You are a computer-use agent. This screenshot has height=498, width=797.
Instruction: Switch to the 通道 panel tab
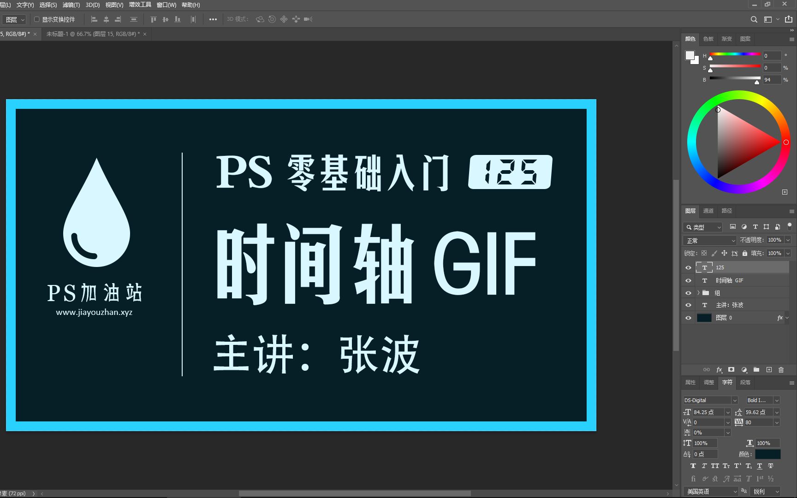click(708, 211)
